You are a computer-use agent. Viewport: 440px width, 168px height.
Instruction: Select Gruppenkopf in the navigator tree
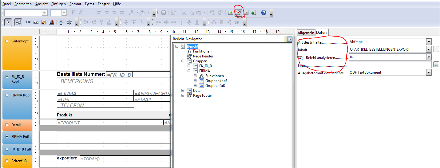(216, 81)
